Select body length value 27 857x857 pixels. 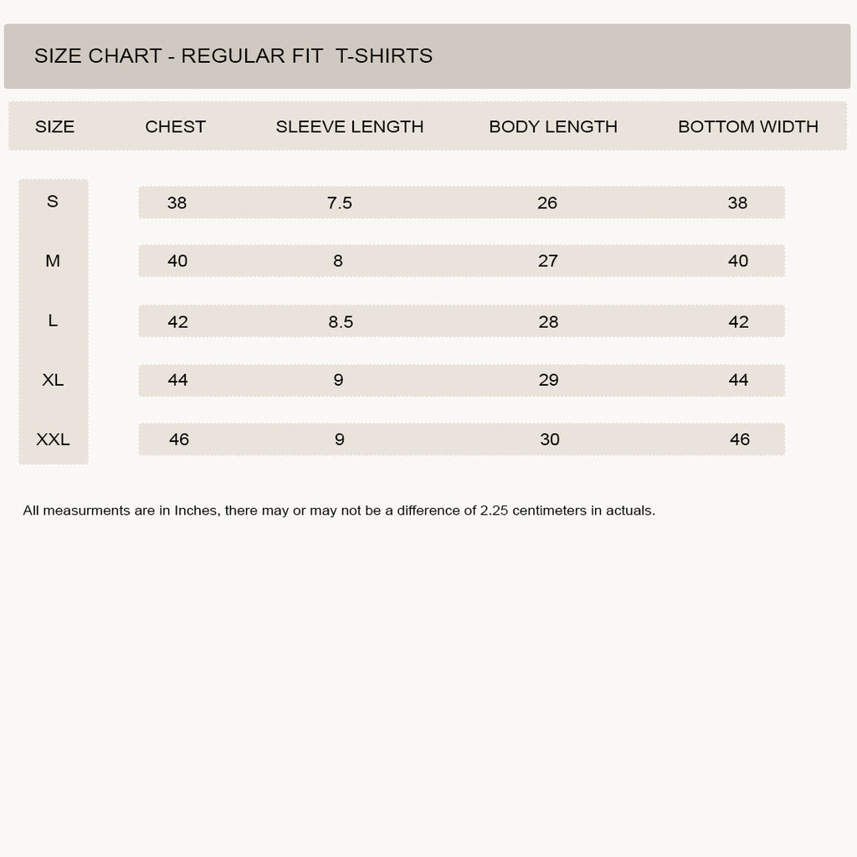point(547,261)
